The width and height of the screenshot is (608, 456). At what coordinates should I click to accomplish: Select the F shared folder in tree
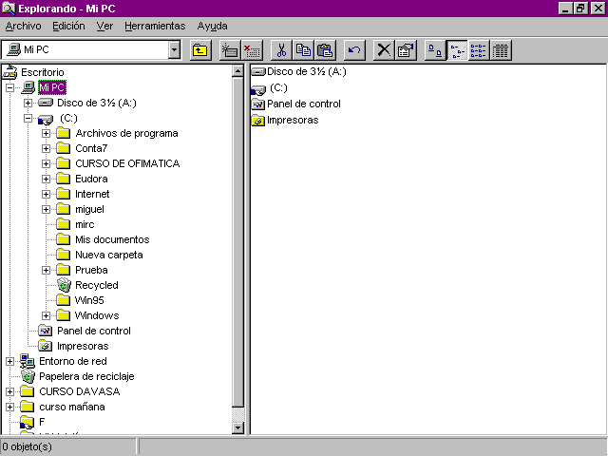pyautogui.click(x=28, y=422)
